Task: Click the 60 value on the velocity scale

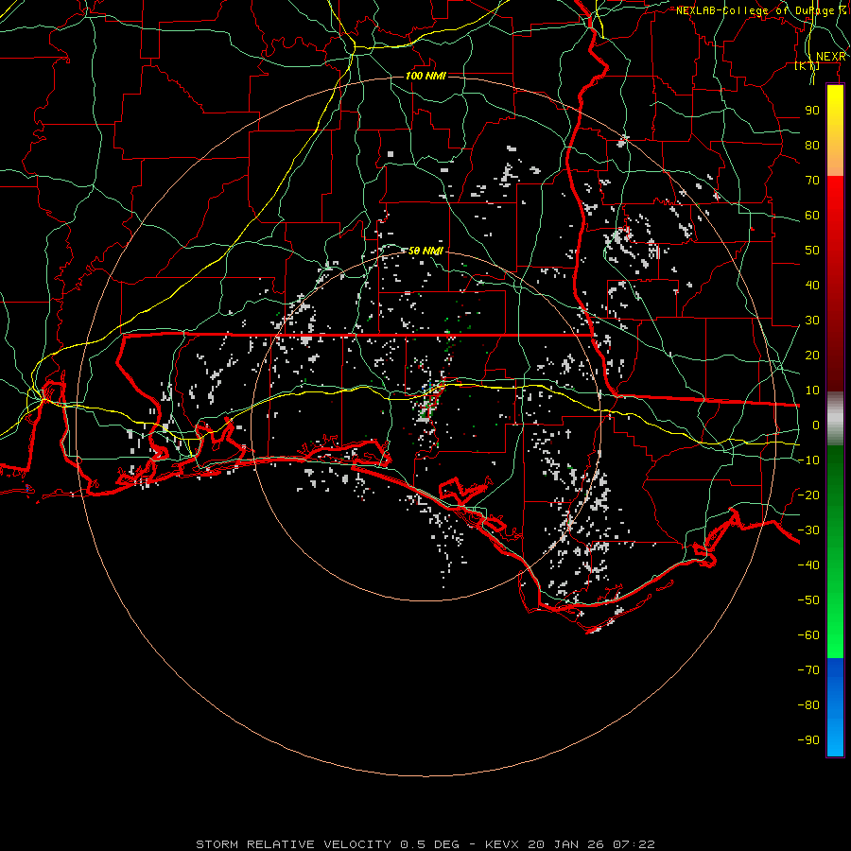Action: click(812, 215)
